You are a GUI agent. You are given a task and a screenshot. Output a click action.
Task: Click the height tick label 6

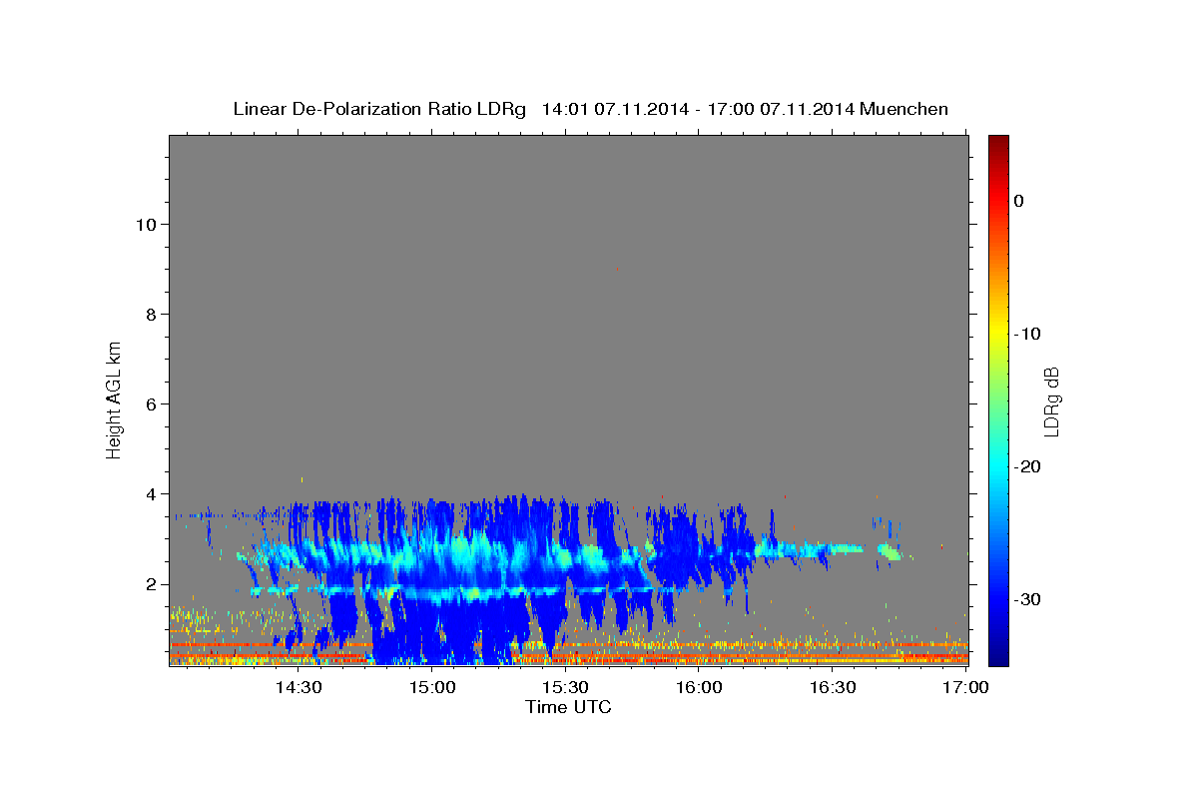click(150, 404)
